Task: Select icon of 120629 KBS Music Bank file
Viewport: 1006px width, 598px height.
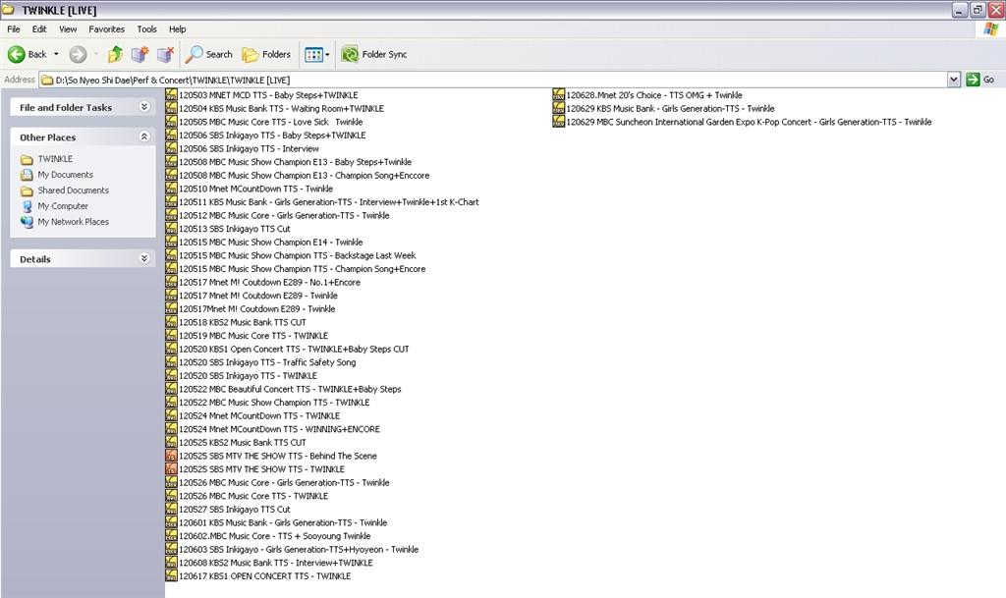Action: pos(559,108)
